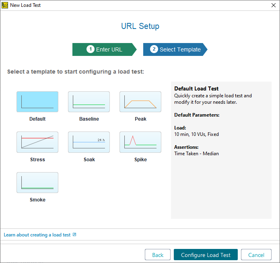Viewport: 280px width, 263px height.
Task: Select the Default template thumbnail
Action: (x=37, y=102)
